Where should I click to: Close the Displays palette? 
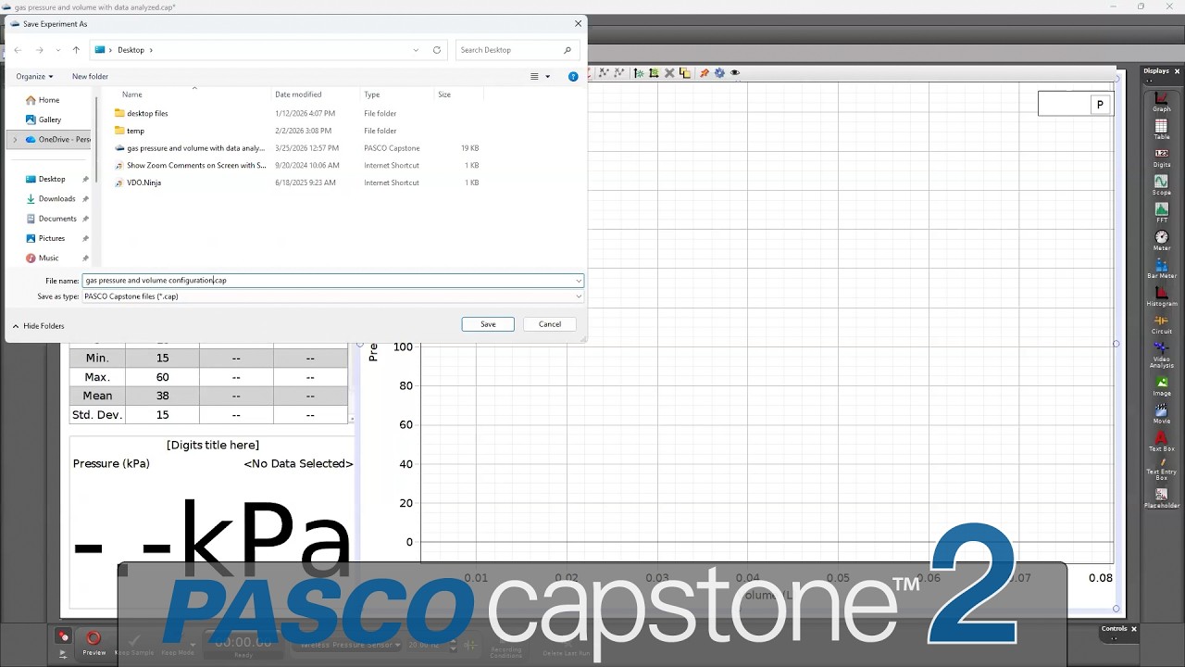coord(1178,71)
